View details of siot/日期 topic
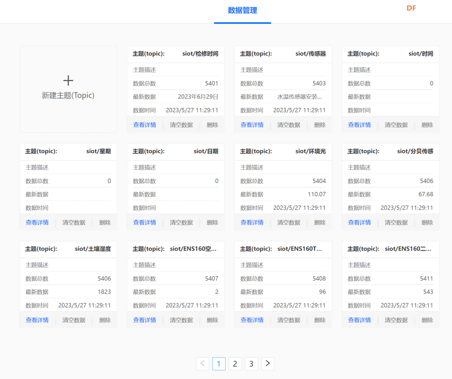 click(x=144, y=223)
